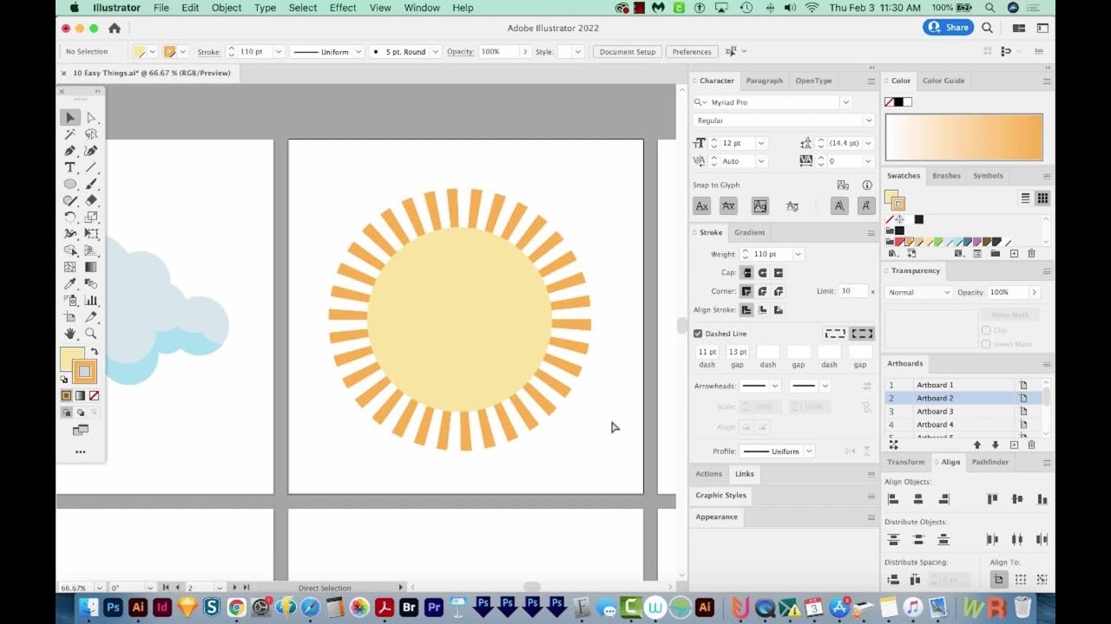Pick the Eyedropper tool
The image size is (1111, 624).
click(x=70, y=283)
